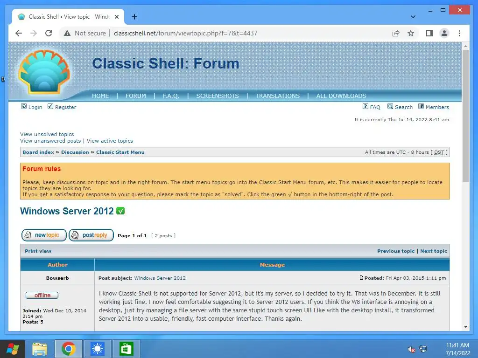Click the Register link
This screenshot has width=478, height=358.
[65, 107]
